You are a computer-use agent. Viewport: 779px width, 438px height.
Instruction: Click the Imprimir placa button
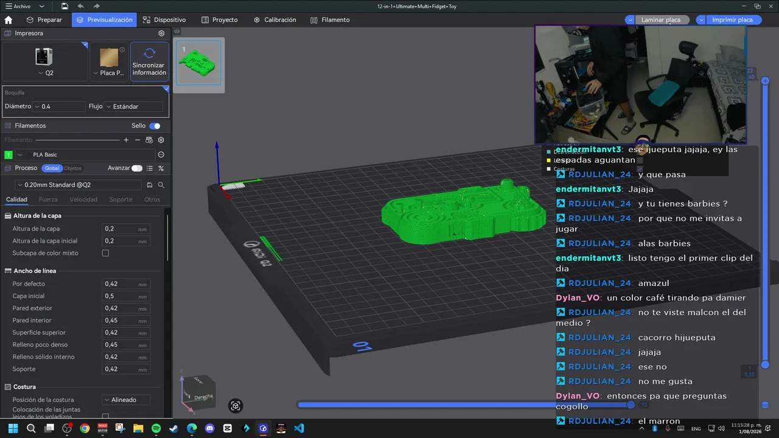(x=732, y=19)
